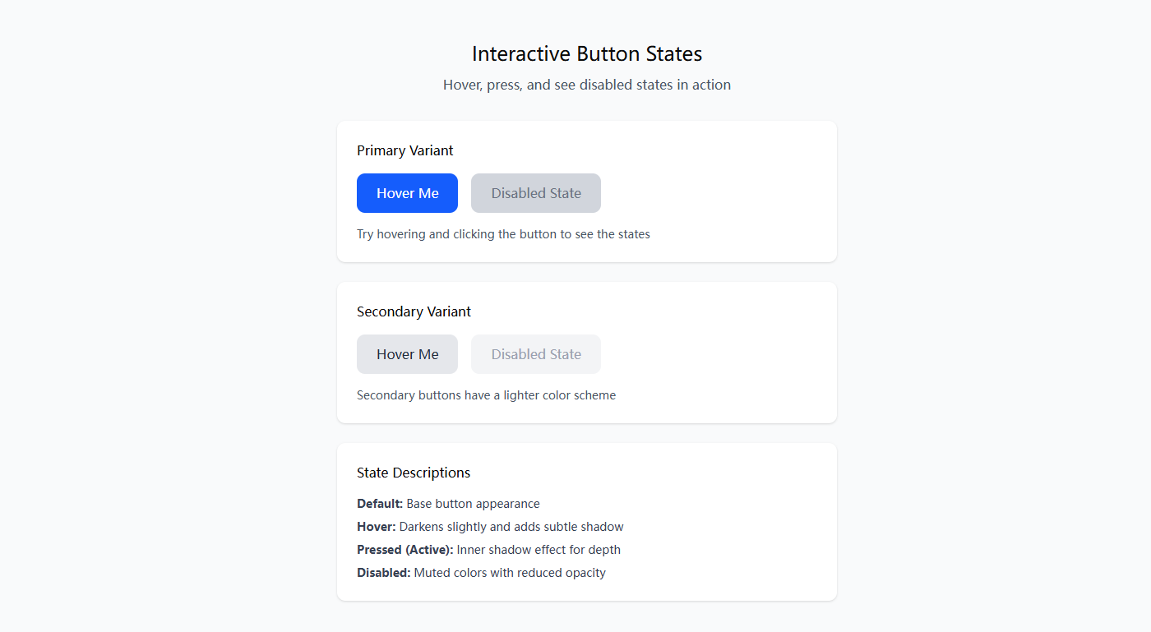This screenshot has height=632, width=1151.
Task: Click the 'lighter color scheme' caption text
Action: point(486,395)
